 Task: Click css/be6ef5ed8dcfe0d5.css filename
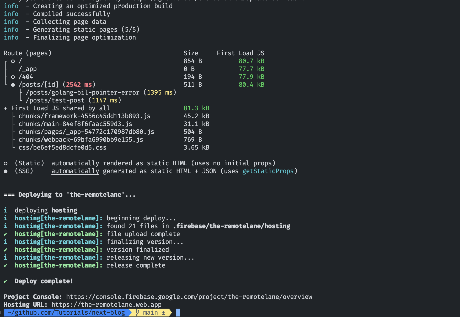point(62,147)
